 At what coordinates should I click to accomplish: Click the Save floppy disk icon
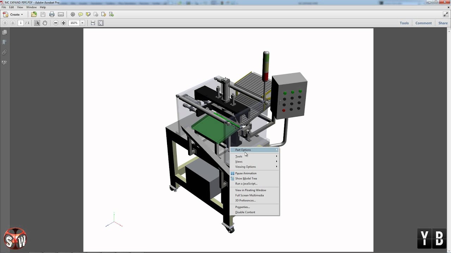point(43,14)
